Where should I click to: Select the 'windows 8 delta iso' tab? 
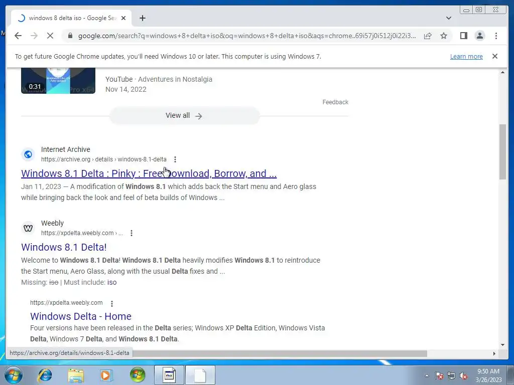(x=71, y=18)
